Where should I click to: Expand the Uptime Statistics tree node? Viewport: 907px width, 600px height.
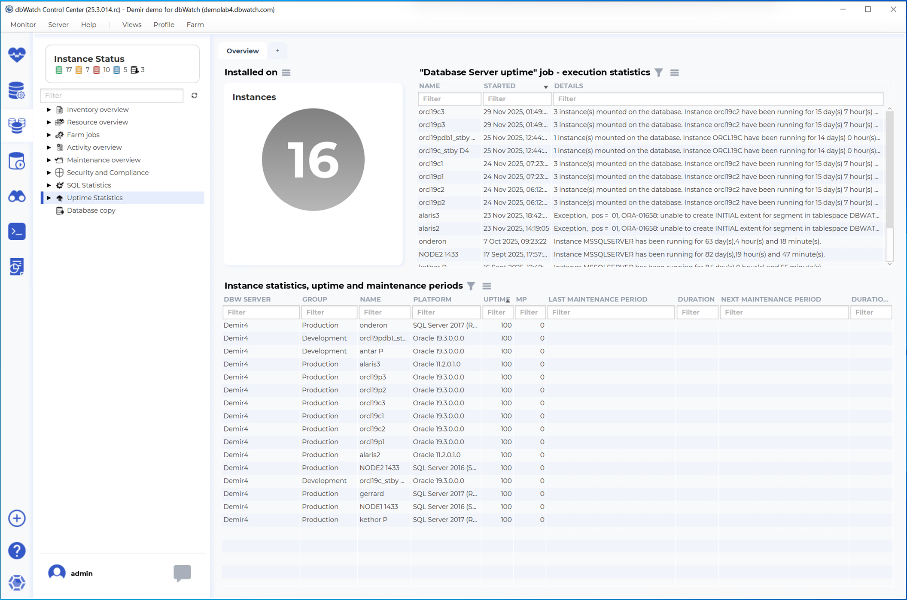[x=49, y=198]
